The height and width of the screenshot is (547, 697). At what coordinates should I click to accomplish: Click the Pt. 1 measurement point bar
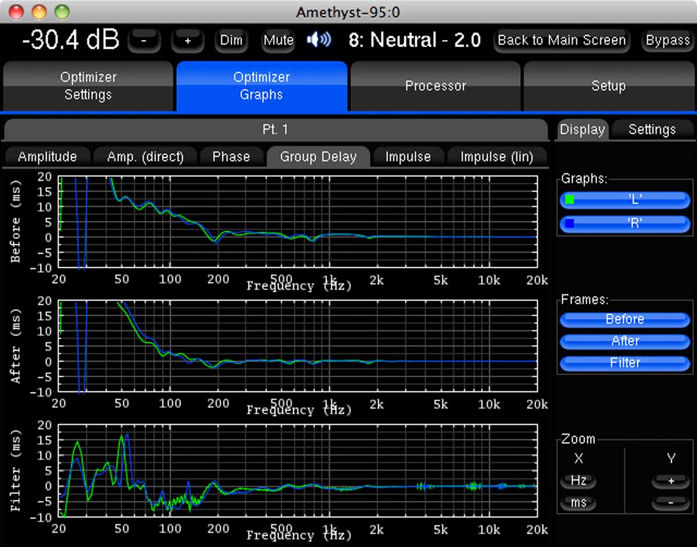click(x=275, y=130)
